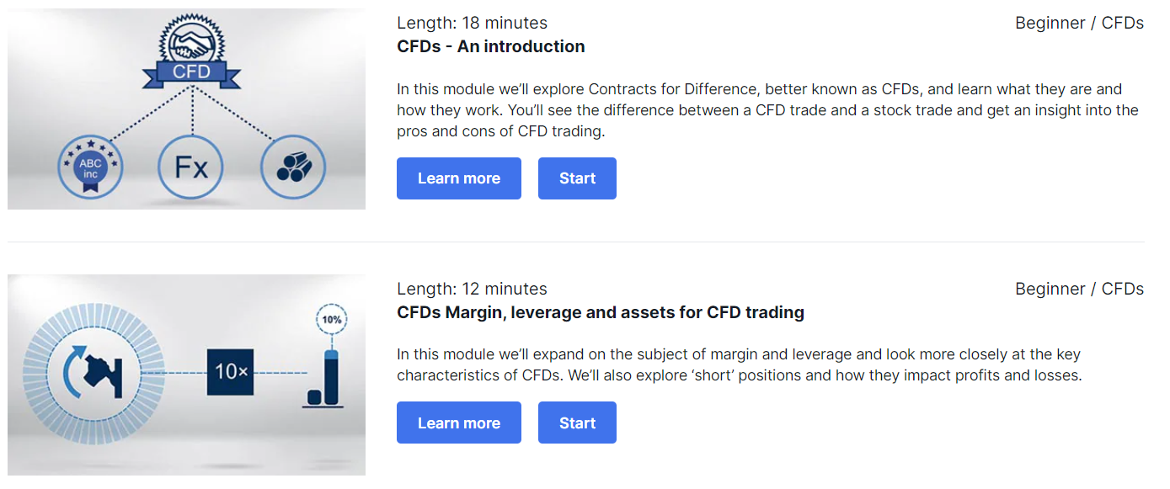Click the second module's description paragraph
Viewport: 1170px width, 489px height.
pos(740,364)
